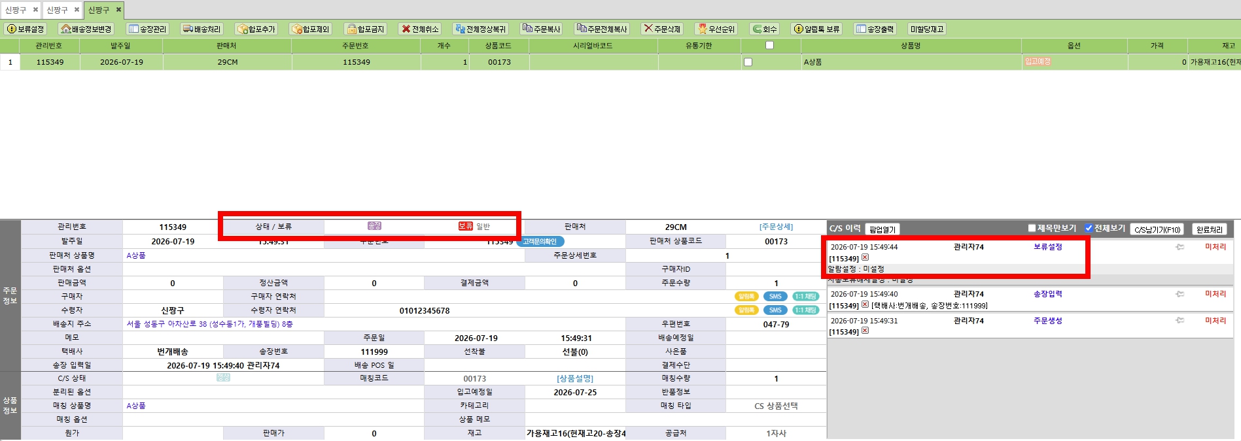Click 알림톡 보류 toolbar button
Screen dimensions: 1241x441
click(816, 29)
